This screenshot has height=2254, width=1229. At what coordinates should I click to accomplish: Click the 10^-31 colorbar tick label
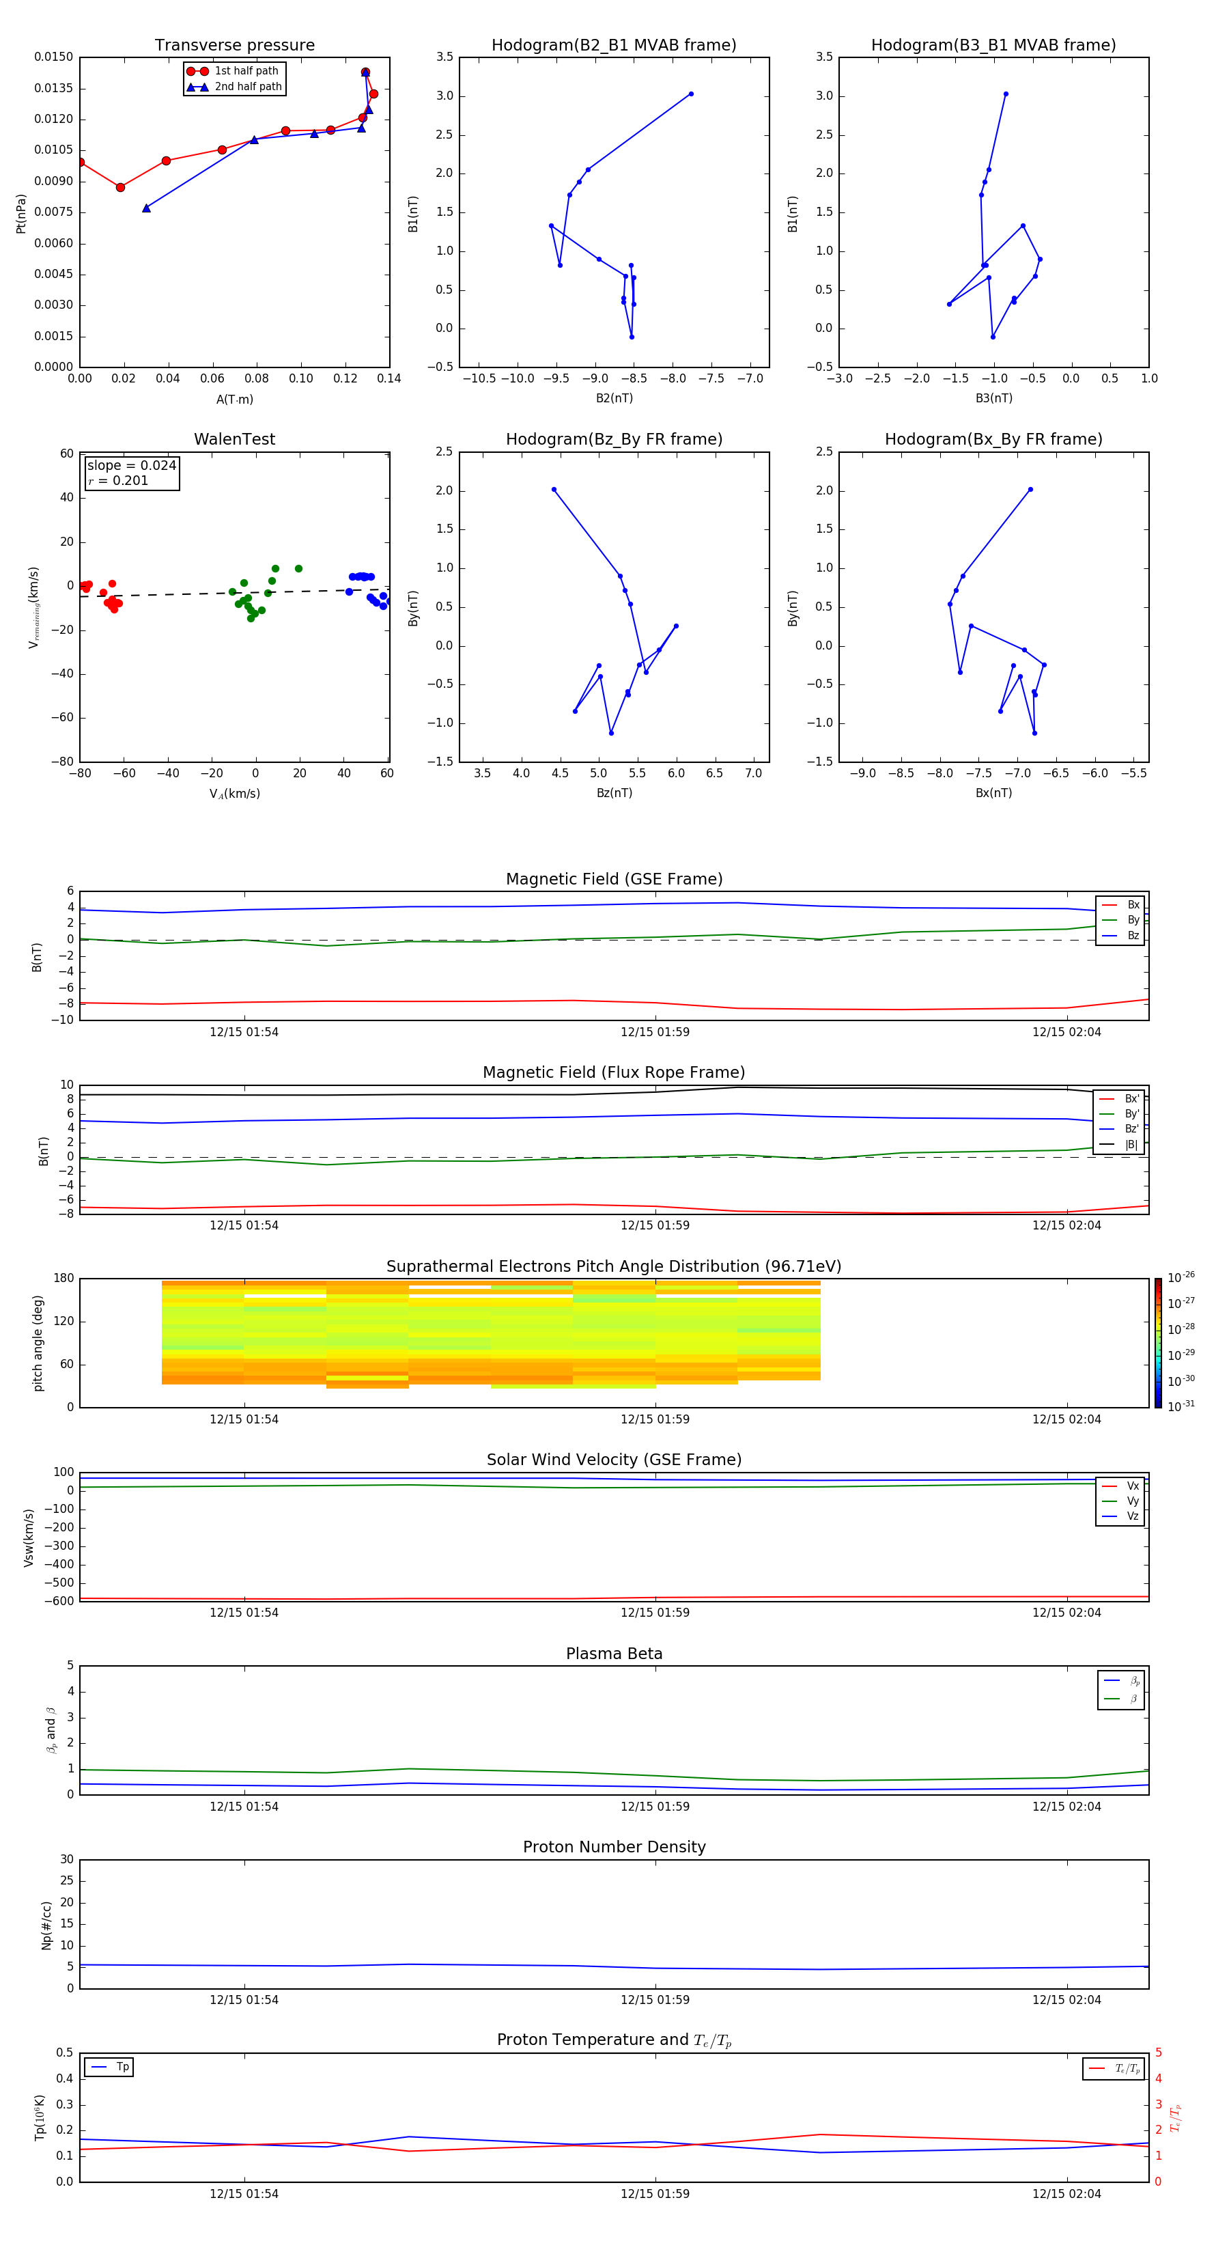click(1181, 1406)
